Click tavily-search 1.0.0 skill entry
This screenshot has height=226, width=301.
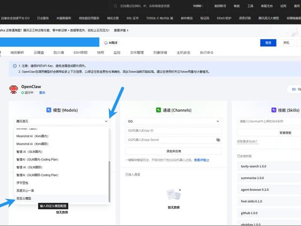click(269, 166)
